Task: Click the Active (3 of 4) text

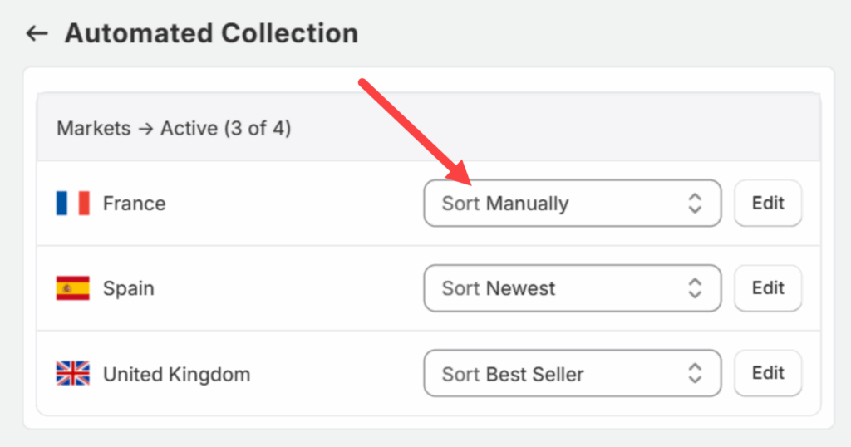Action: click(225, 129)
